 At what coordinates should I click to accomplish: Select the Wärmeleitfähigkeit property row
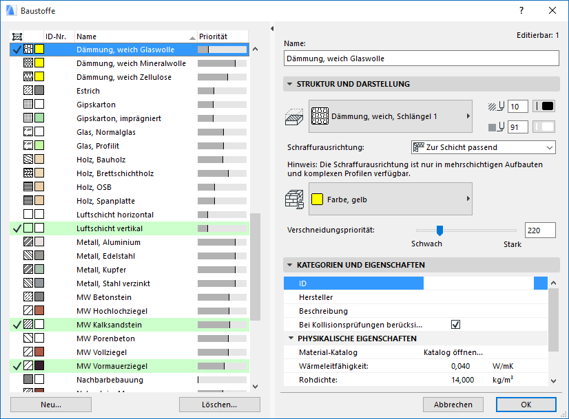[415, 366]
